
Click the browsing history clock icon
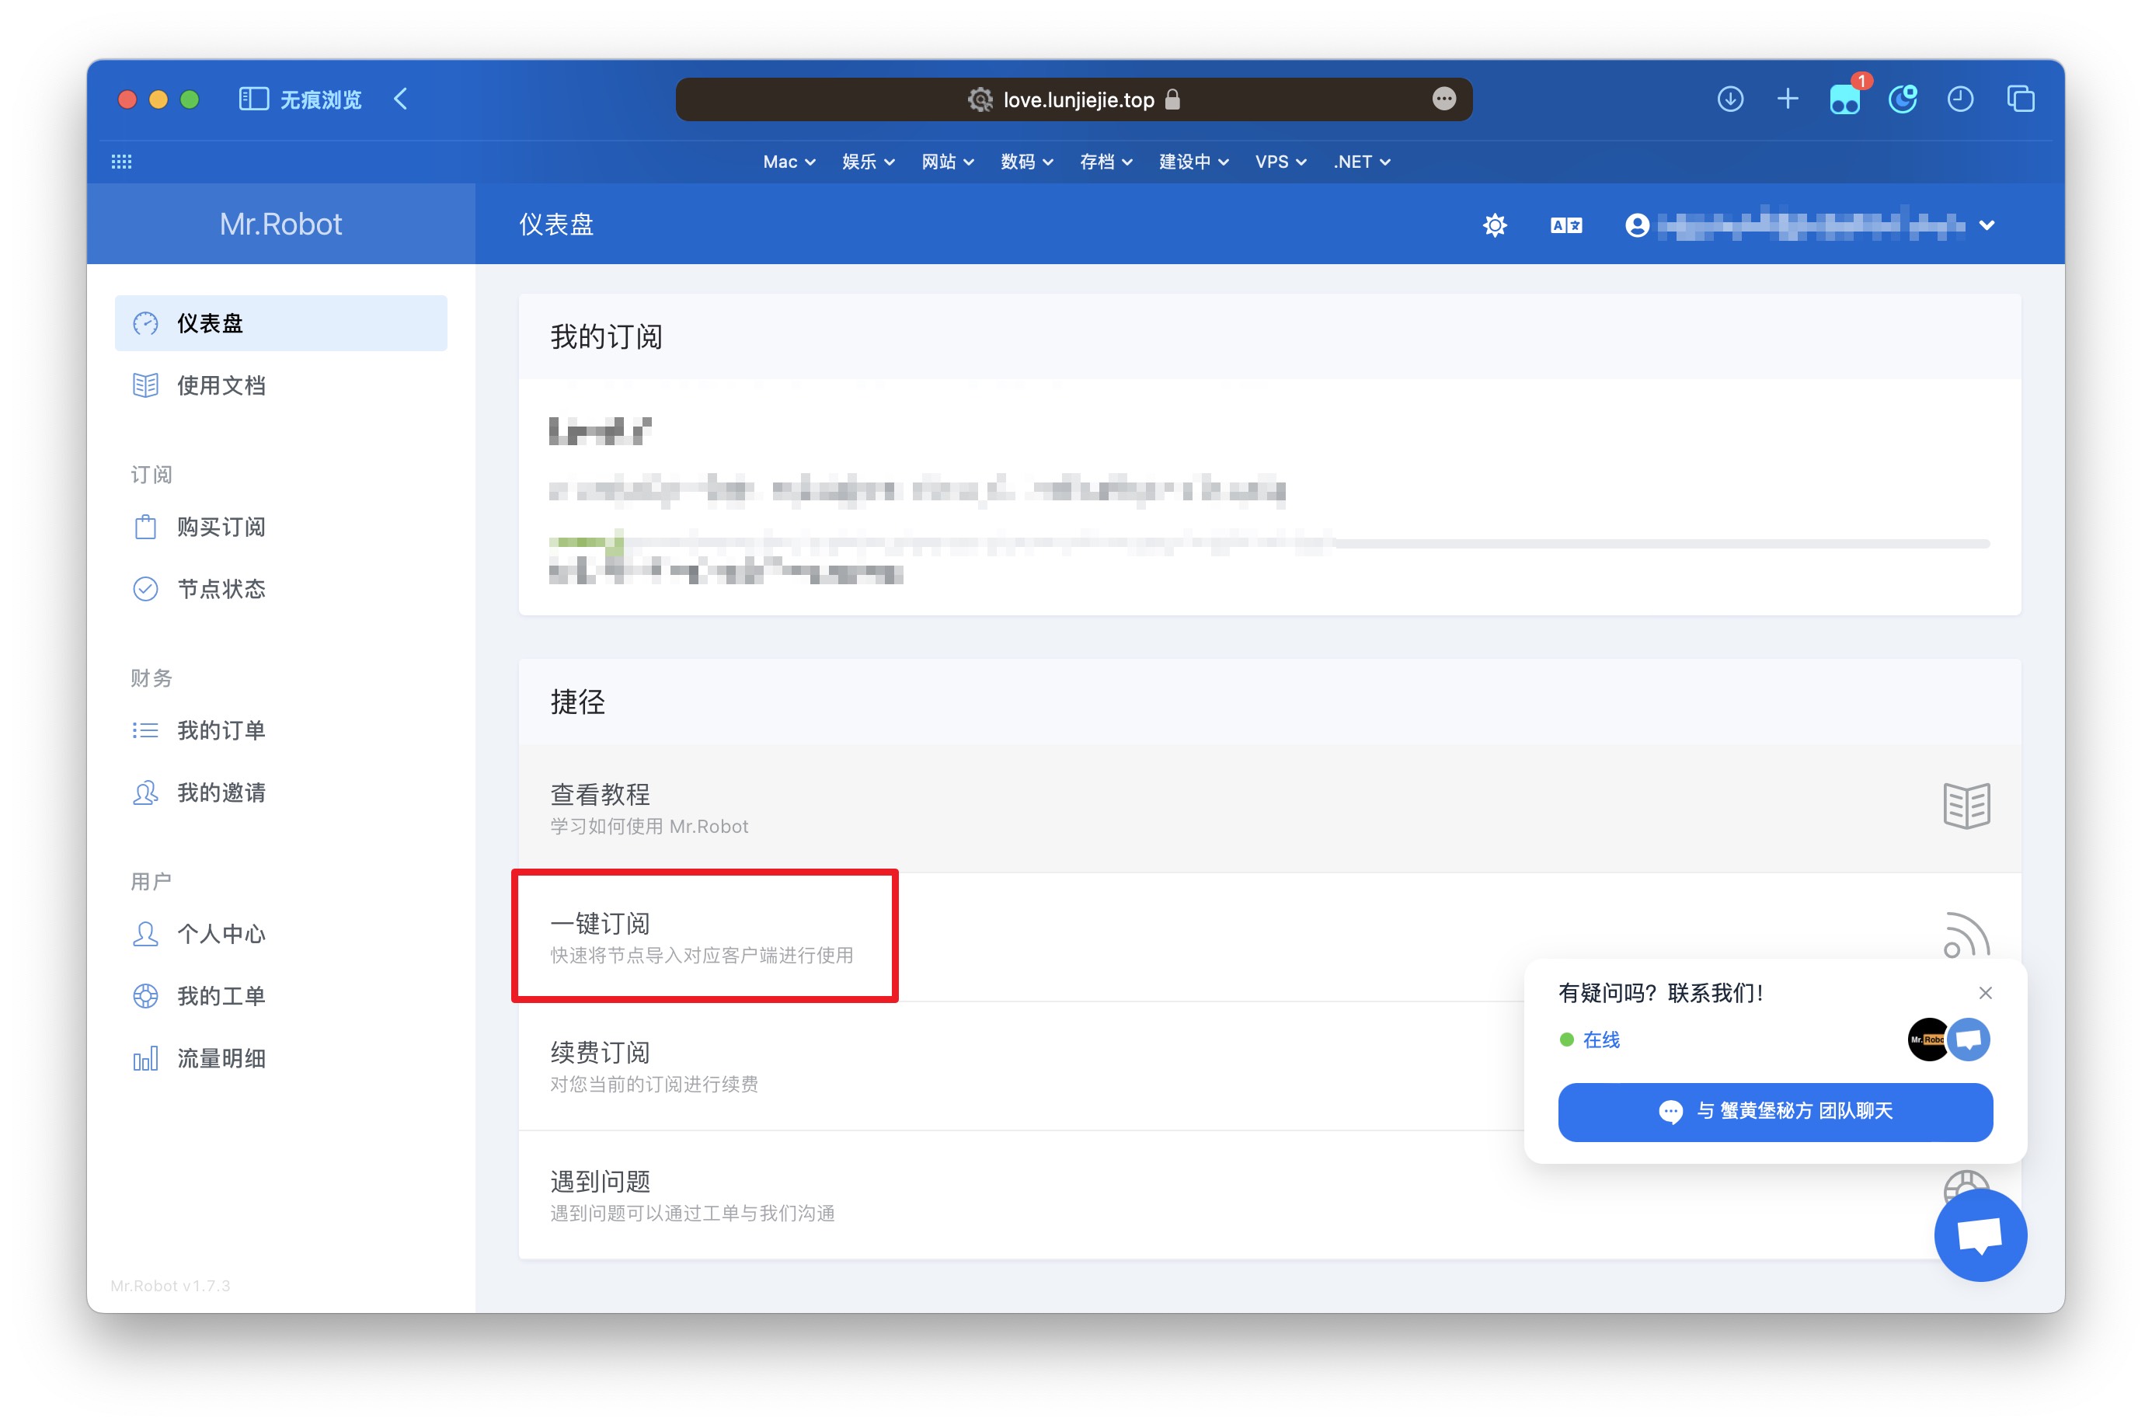[1960, 99]
